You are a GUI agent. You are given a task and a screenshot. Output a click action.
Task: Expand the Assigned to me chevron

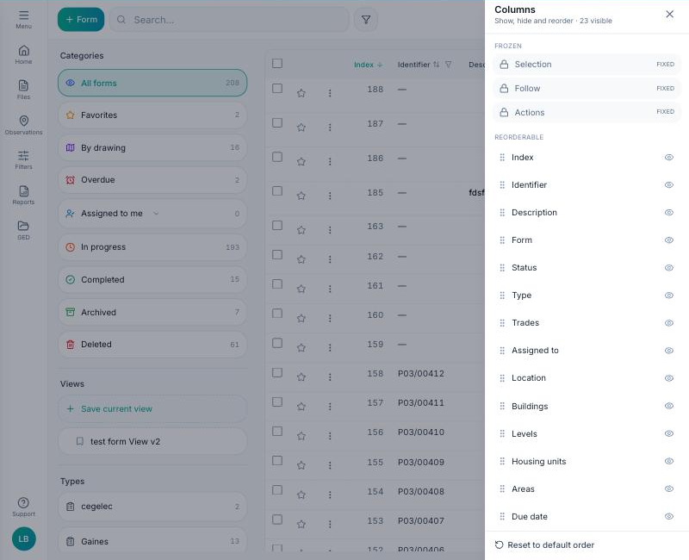coord(156,213)
